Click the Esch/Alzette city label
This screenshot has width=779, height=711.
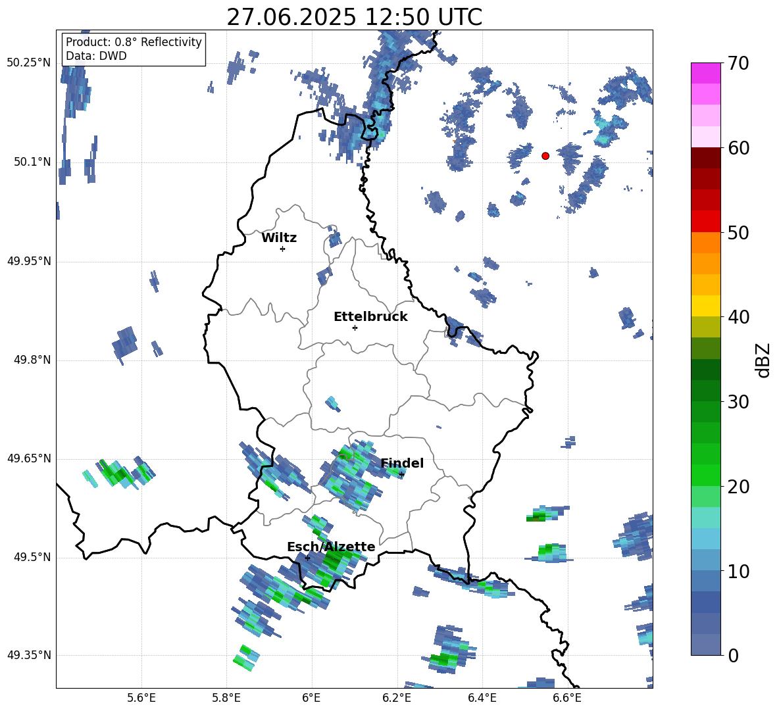pos(331,547)
